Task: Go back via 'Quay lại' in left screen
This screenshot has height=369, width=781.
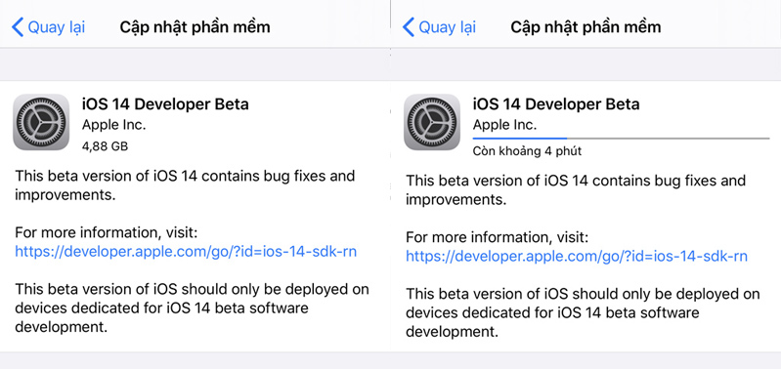Action: [57, 27]
